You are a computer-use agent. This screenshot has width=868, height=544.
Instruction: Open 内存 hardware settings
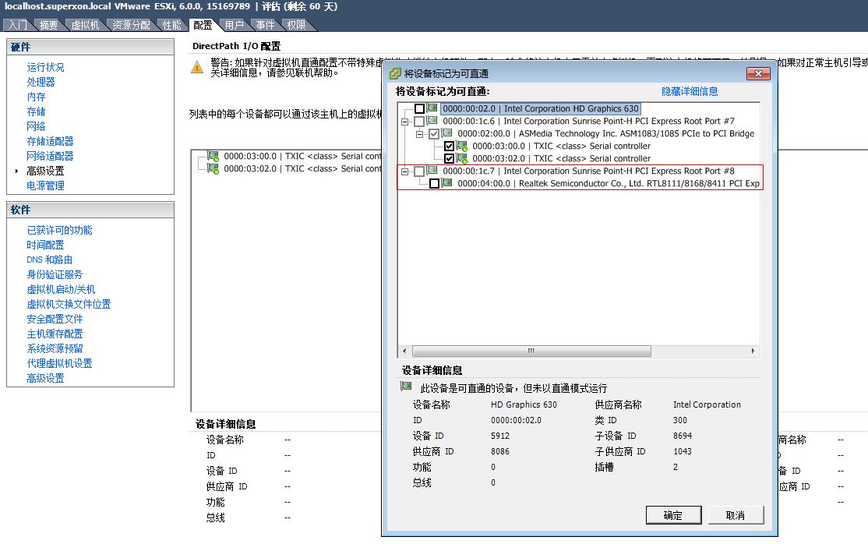click(x=36, y=97)
